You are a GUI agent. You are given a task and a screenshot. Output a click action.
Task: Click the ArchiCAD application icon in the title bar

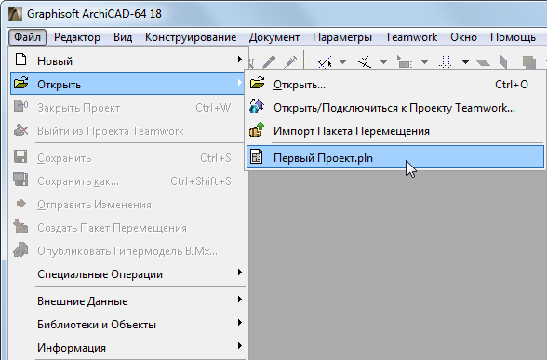(15, 14)
